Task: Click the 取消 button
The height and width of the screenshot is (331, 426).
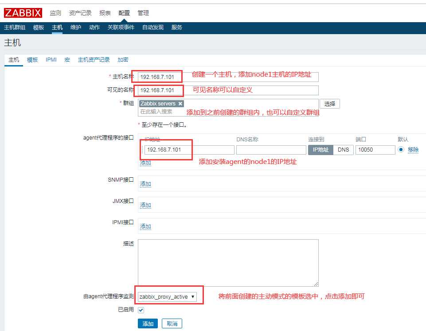Action: (172, 323)
